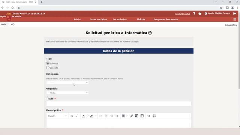
Task: Insert a numbered list
Action: click(106, 116)
